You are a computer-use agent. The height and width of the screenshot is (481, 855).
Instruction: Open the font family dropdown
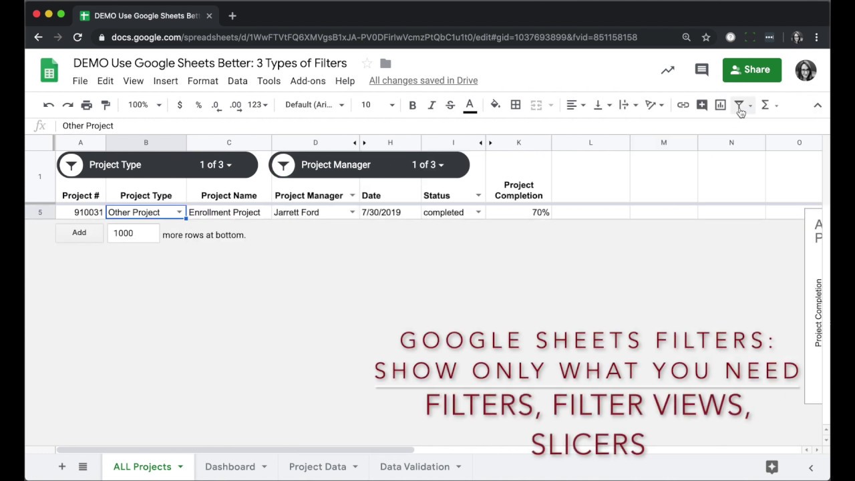[x=315, y=105]
